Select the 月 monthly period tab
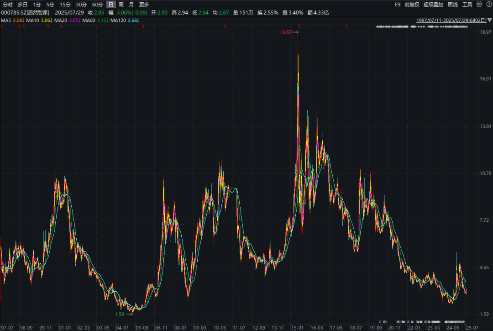493x331 pixels. pyautogui.click(x=131, y=5)
